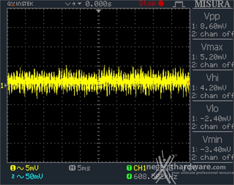
Task: Click the horizontal position arrow indicator
Action: click(74, 4)
